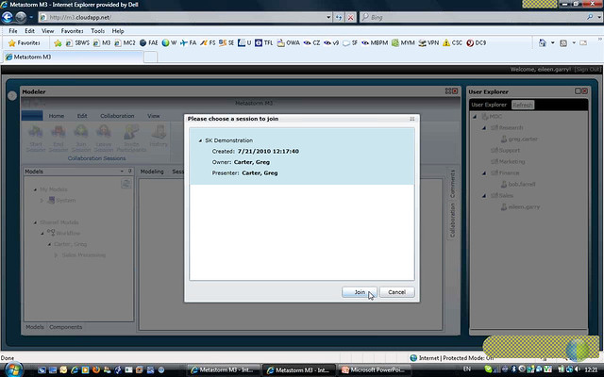Open the FA airplane bookmark
The image size is (604, 377).
(189, 42)
